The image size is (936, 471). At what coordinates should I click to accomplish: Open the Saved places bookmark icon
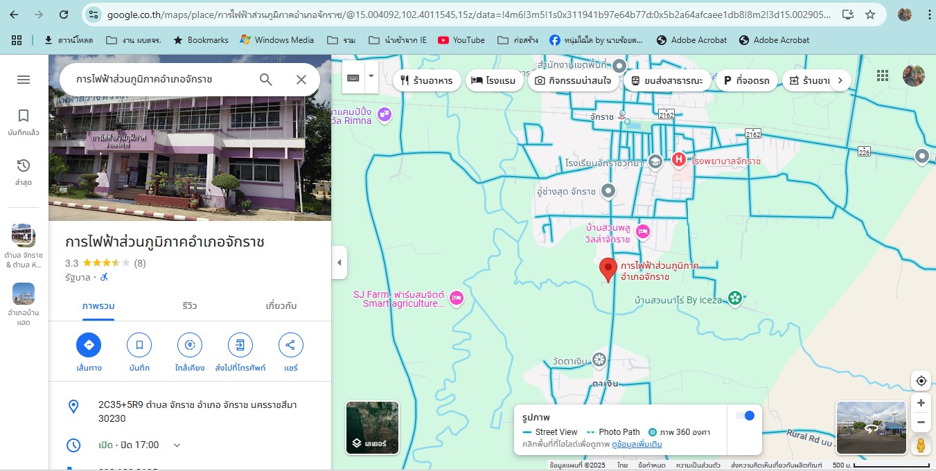tap(24, 115)
